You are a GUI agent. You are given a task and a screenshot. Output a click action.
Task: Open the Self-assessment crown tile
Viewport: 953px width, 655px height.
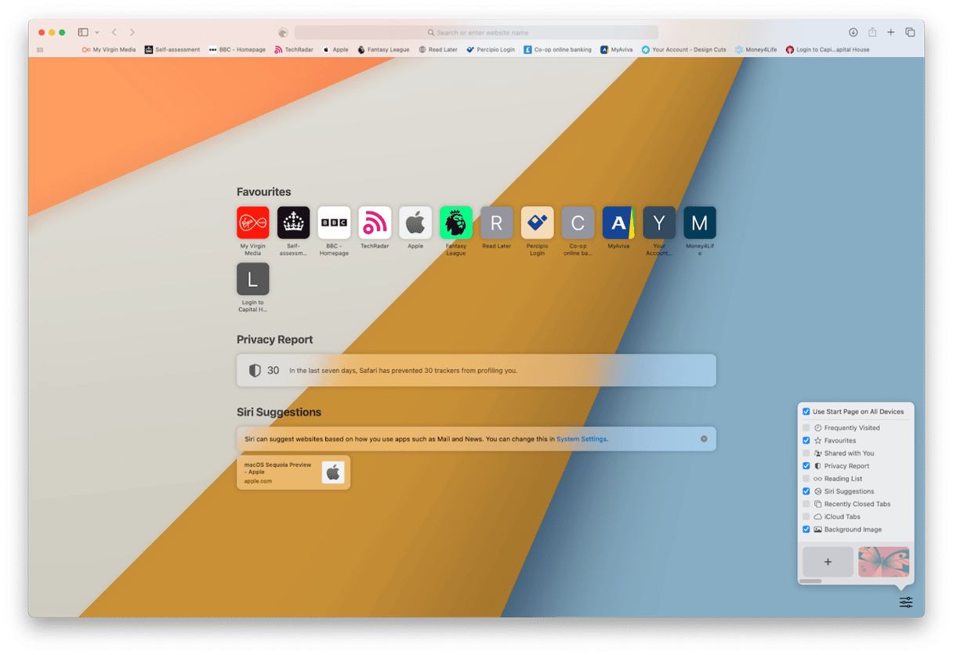point(293,223)
